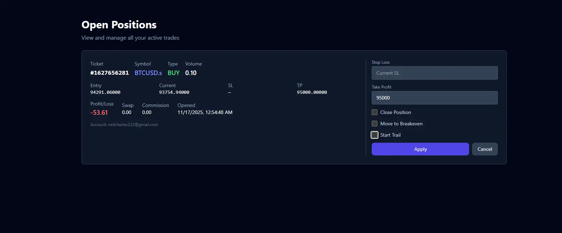Click the opened date 11/17/2025, 12:54:48 AM
This screenshot has width=562, height=233.
click(x=205, y=112)
